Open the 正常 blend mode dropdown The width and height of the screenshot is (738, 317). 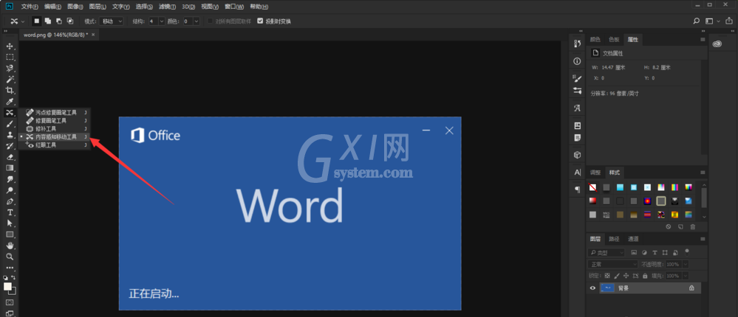(613, 265)
